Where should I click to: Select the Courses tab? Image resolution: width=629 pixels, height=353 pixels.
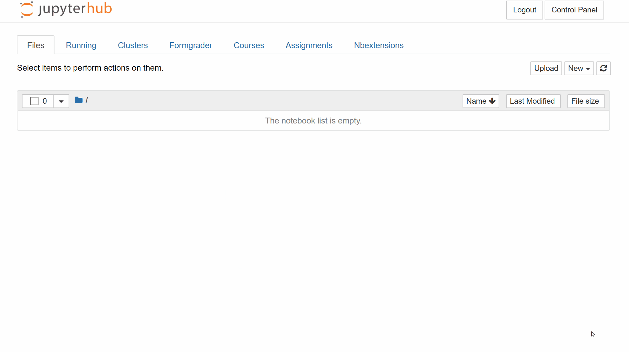(249, 45)
